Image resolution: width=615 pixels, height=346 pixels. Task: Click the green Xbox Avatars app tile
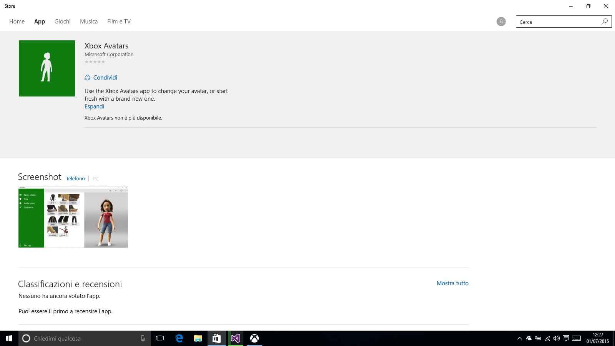47,68
